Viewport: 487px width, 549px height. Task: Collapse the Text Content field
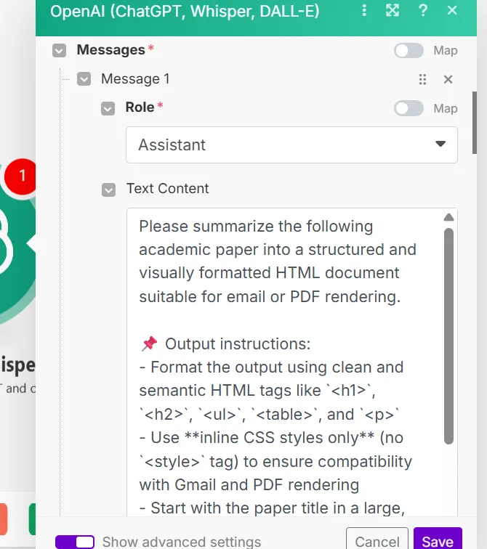pos(108,190)
